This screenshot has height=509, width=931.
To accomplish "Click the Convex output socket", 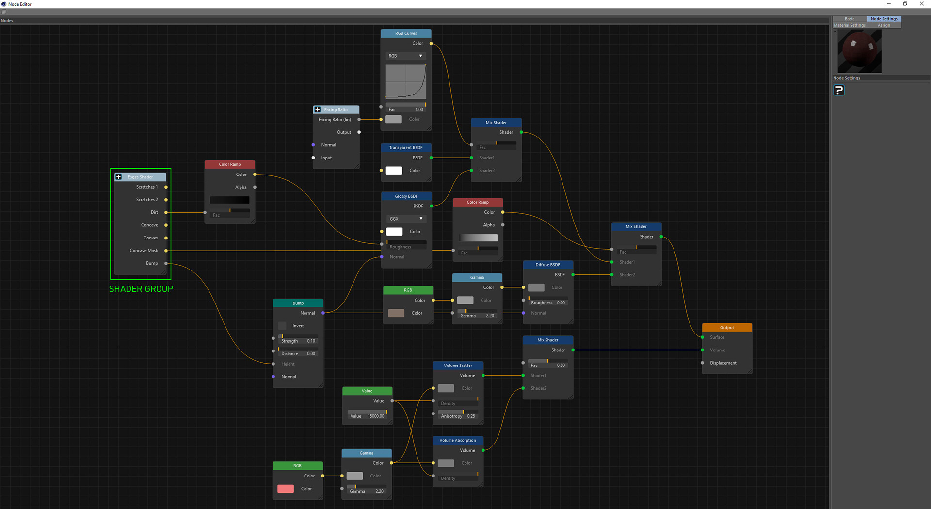I will click(166, 238).
